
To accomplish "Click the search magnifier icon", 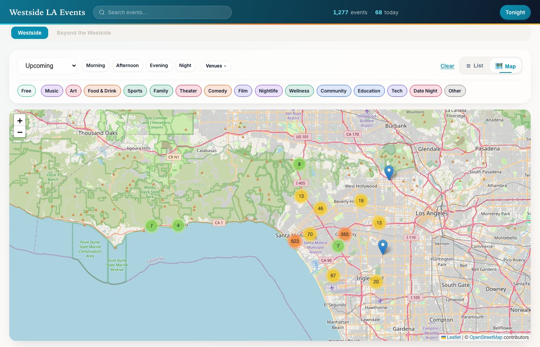I will pos(102,12).
